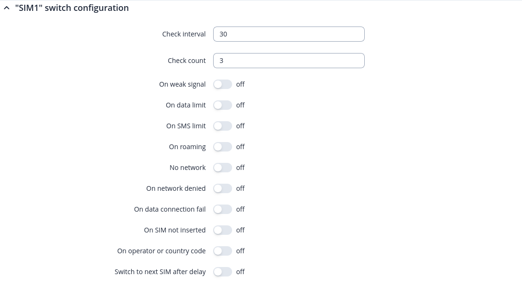The image size is (522, 303).
Task: Click the "off" text beside On roaming
Action: pos(240,147)
